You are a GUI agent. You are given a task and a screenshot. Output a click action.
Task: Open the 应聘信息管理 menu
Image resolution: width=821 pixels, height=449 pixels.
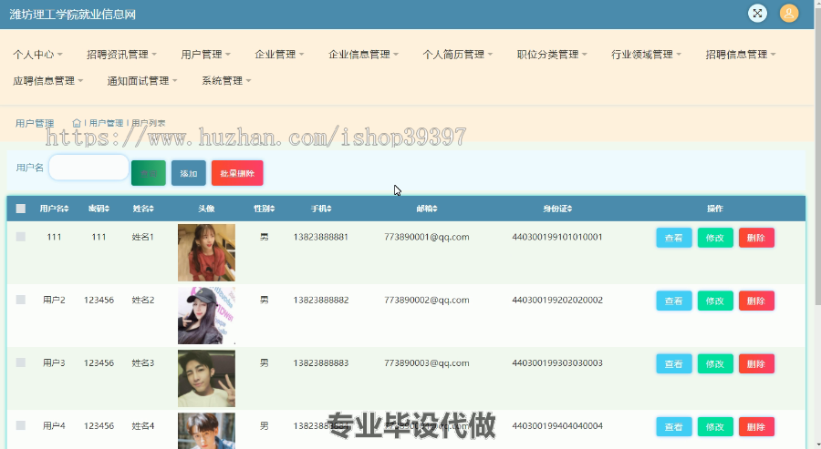point(47,80)
